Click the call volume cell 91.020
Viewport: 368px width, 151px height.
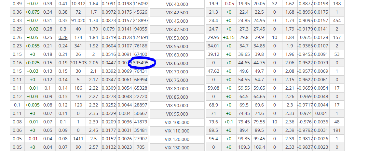tap(78, 20)
